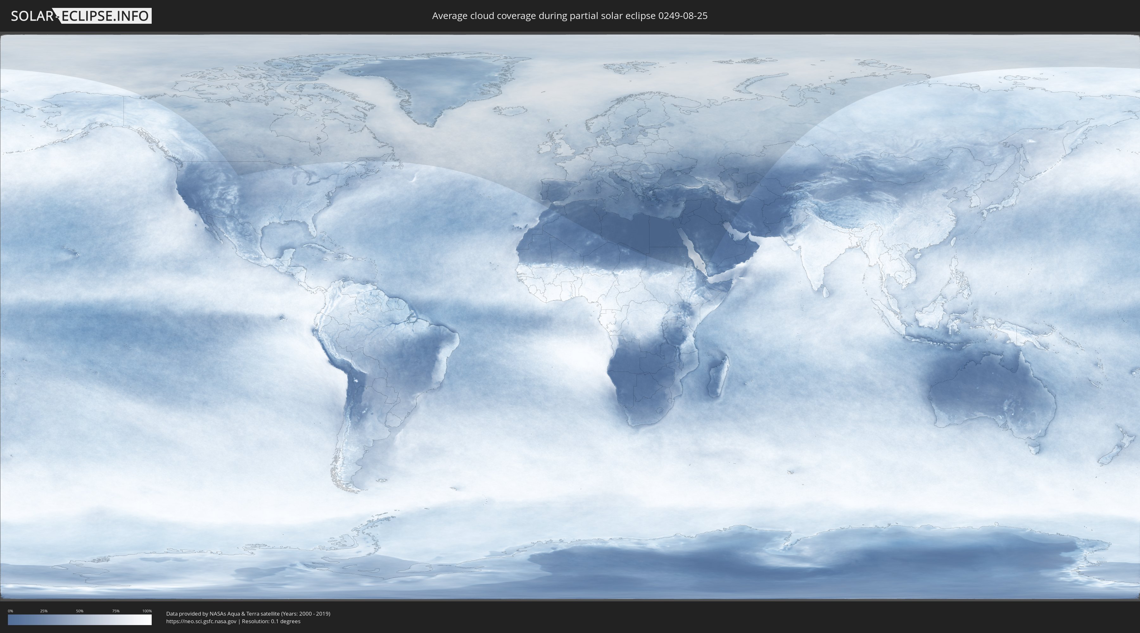1140x633 pixels.
Task: Open the https://neo.sci.gsfc.nasa.gov link
Action: coord(201,622)
